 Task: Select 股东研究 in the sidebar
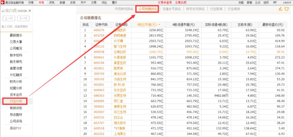tap(16, 62)
